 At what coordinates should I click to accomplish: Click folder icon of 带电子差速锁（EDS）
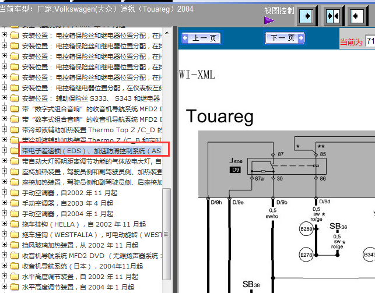tap(15, 150)
